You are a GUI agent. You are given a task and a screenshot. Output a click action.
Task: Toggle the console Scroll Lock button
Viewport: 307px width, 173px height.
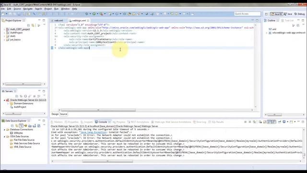pyautogui.click(x=264, y=122)
